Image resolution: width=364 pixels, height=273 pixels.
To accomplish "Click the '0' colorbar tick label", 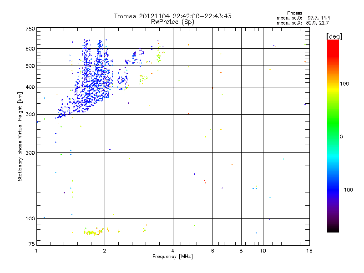I will (341, 137).
